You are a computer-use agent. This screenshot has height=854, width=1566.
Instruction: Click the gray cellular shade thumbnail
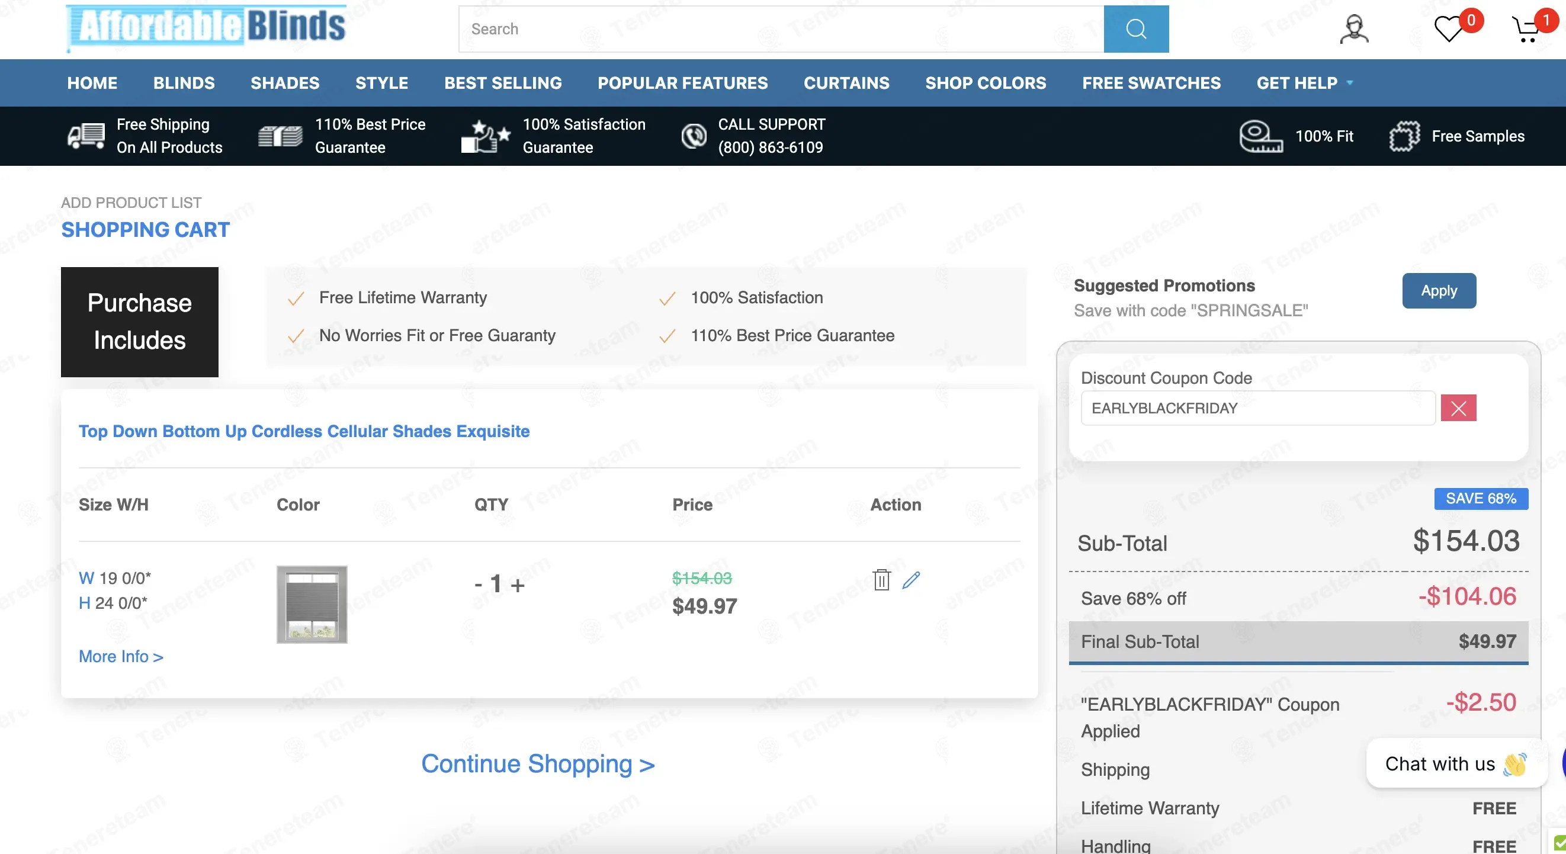[x=312, y=604]
